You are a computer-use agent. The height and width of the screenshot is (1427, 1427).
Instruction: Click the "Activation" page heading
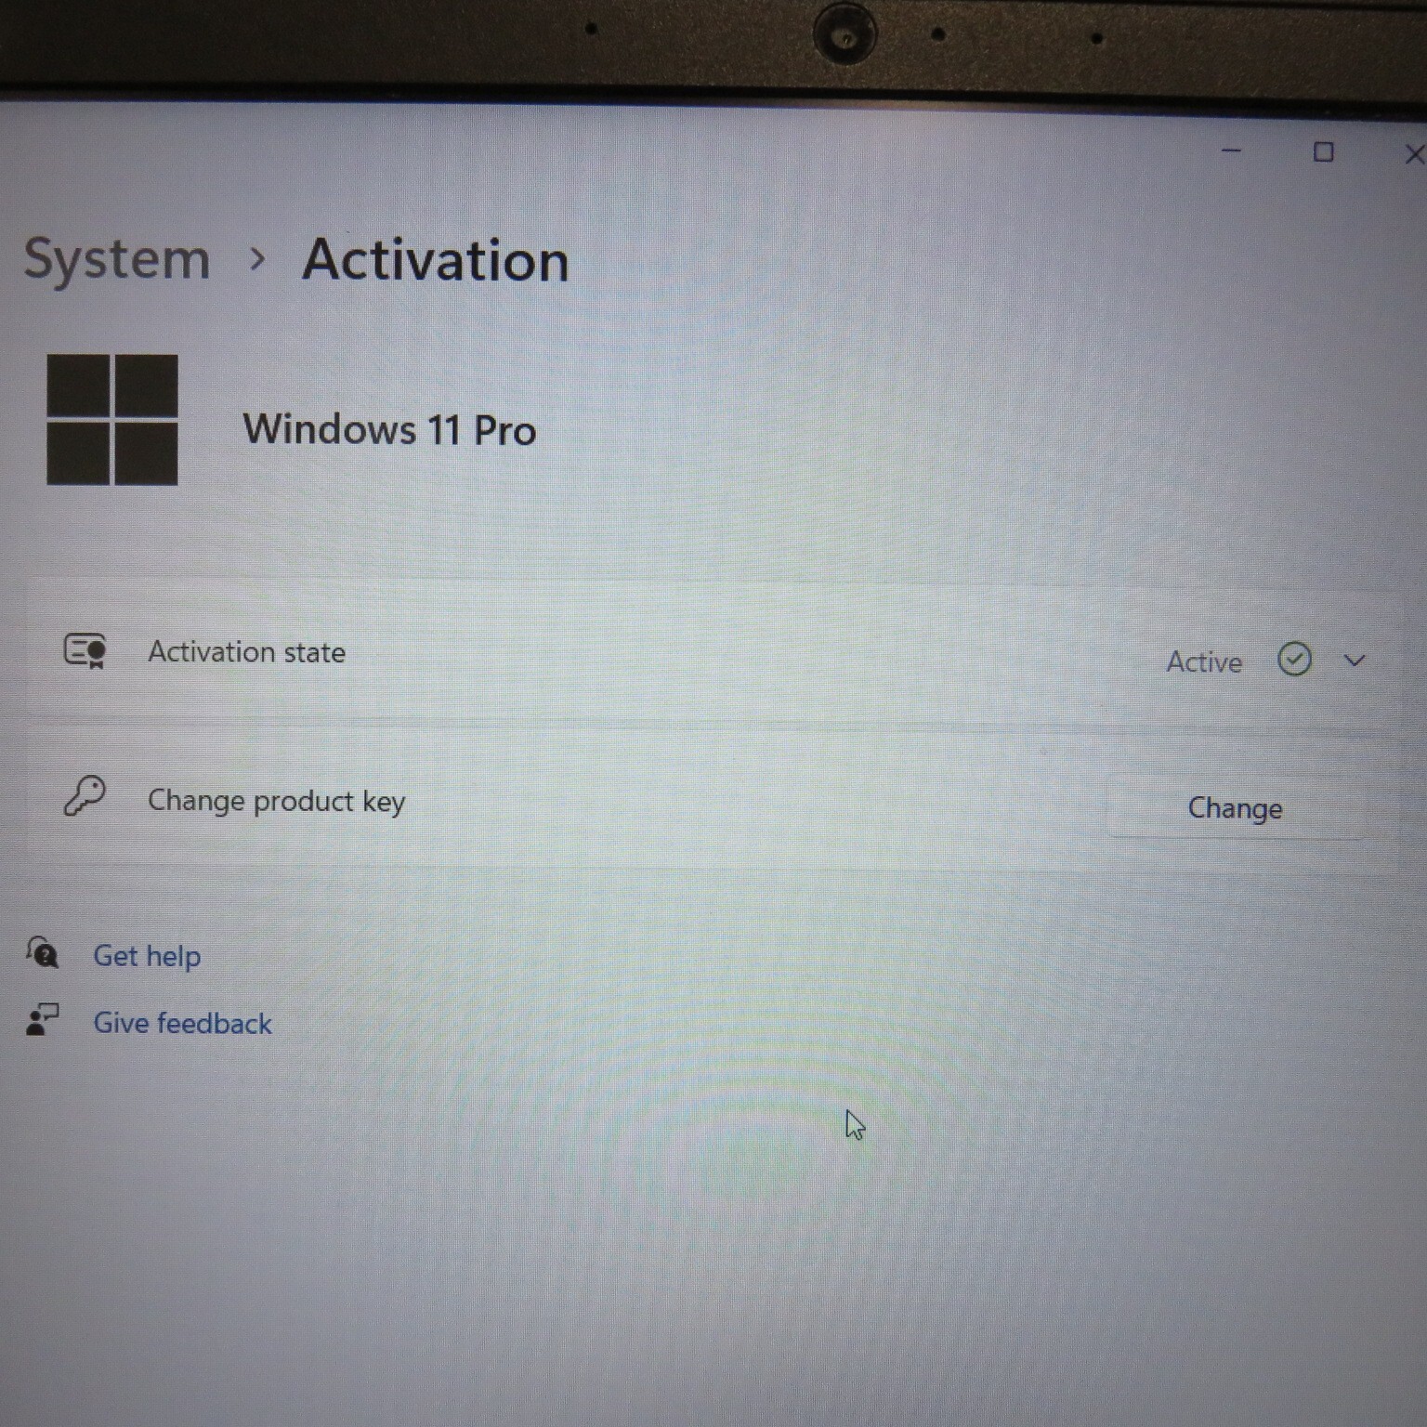(x=436, y=260)
